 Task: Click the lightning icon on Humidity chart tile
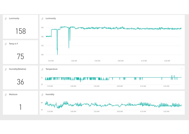click(42, 95)
